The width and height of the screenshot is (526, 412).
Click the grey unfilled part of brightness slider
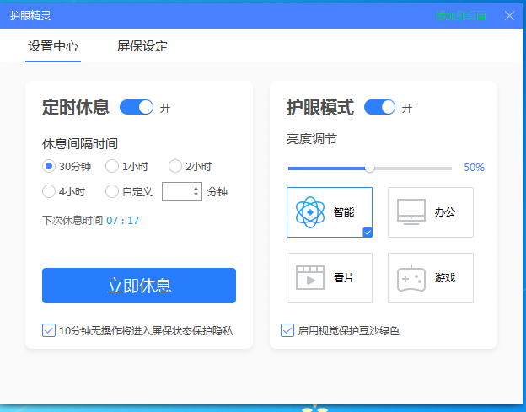[412, 169]
